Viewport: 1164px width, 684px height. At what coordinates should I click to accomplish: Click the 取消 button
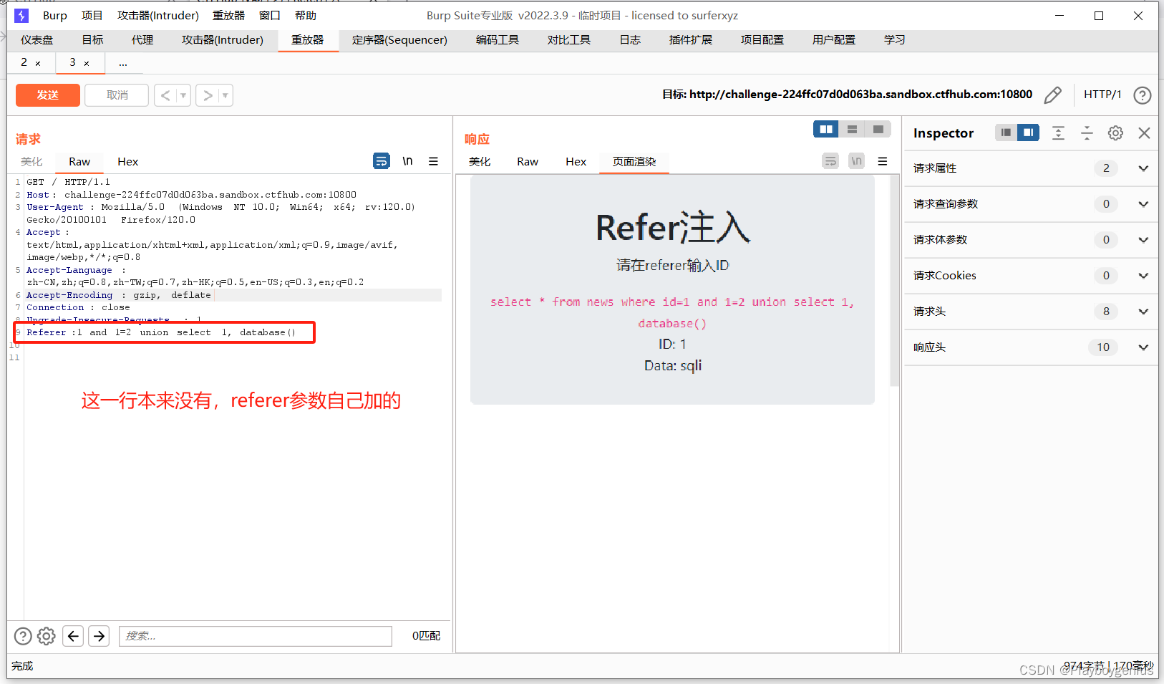(x=117, y=95)
